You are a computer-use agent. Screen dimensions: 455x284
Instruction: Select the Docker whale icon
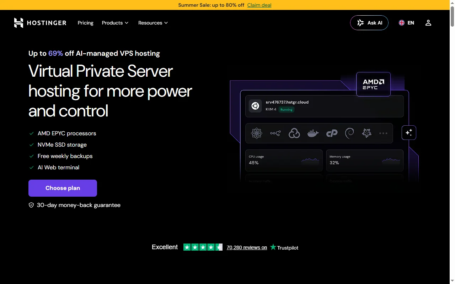pos(313,133)
